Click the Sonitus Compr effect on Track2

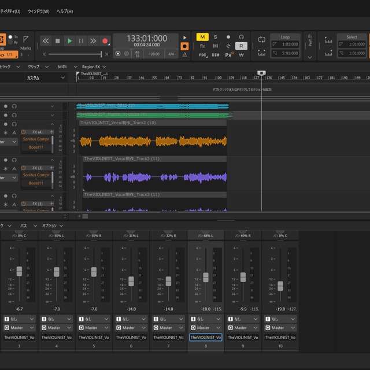36,139
